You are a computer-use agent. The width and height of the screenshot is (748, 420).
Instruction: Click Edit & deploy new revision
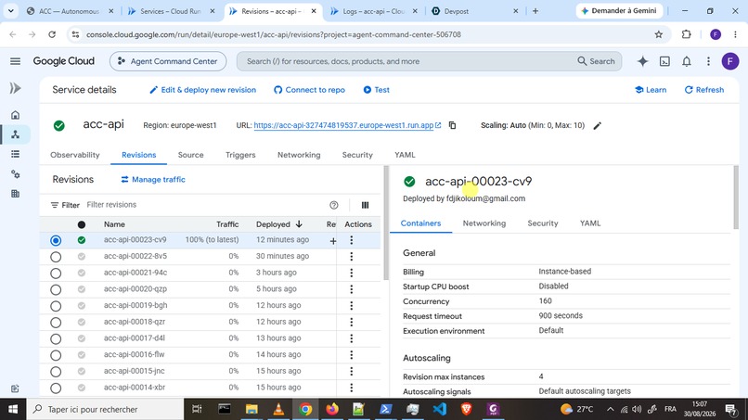tap(202, 90)
